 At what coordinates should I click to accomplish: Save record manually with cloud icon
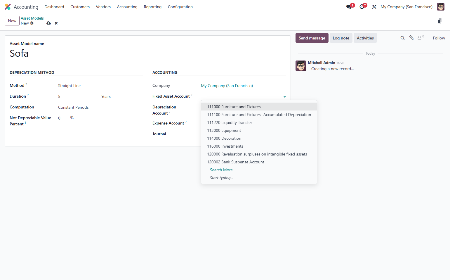[48, 23]
